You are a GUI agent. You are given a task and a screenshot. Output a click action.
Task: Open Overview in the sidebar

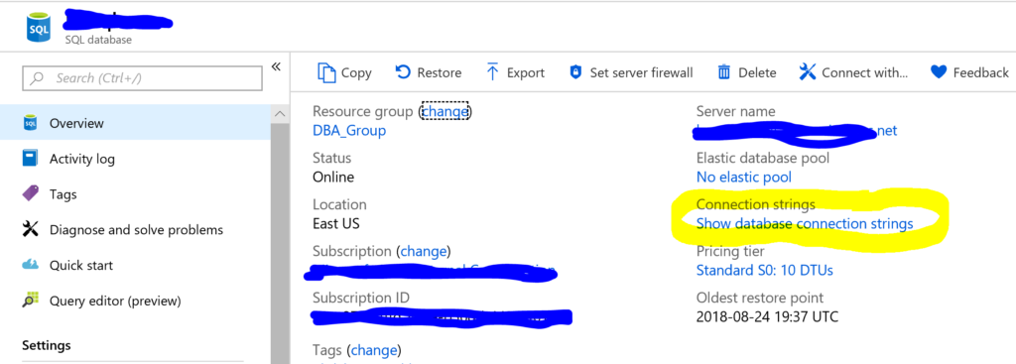(135, 122)
